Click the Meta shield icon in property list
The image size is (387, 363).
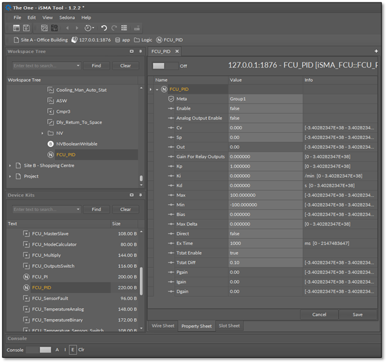[x=171, y=99]
